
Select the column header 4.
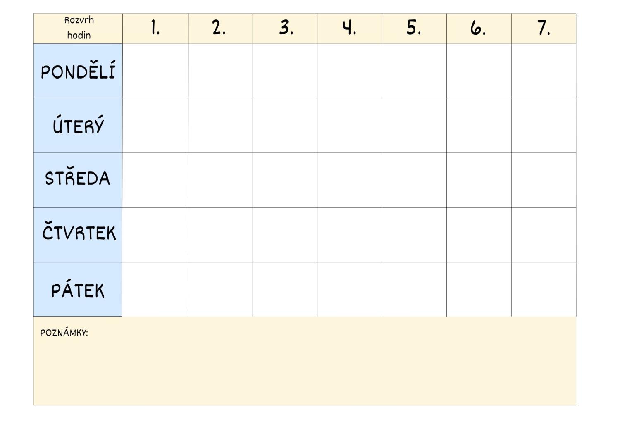350,29
